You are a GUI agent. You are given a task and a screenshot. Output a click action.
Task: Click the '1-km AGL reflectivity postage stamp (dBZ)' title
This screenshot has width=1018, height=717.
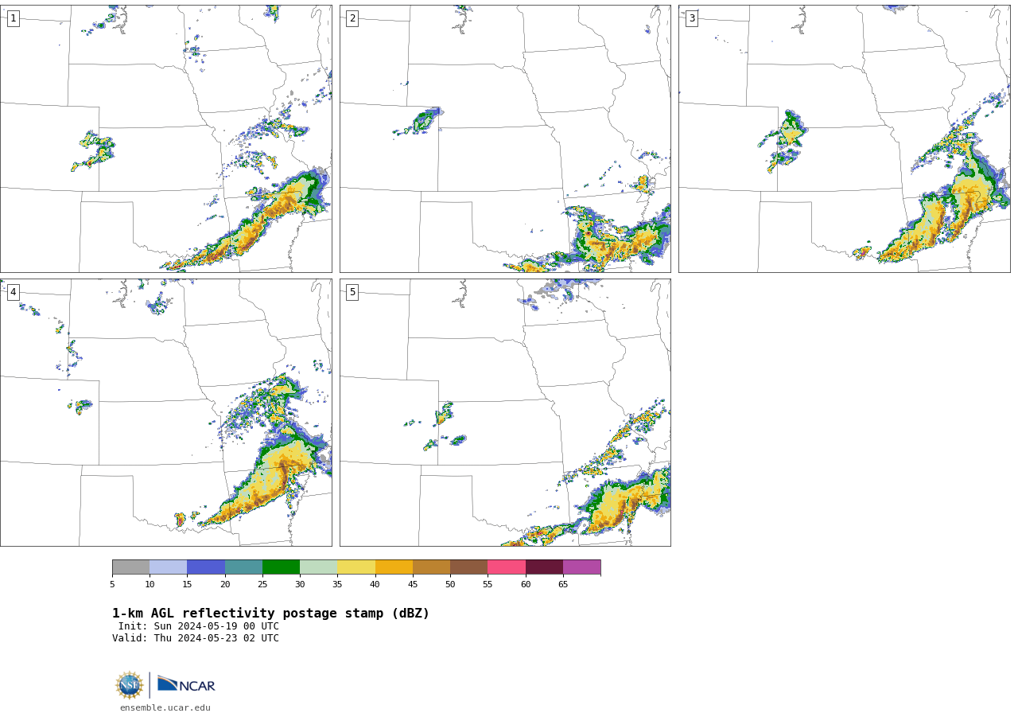click(270, 614)
